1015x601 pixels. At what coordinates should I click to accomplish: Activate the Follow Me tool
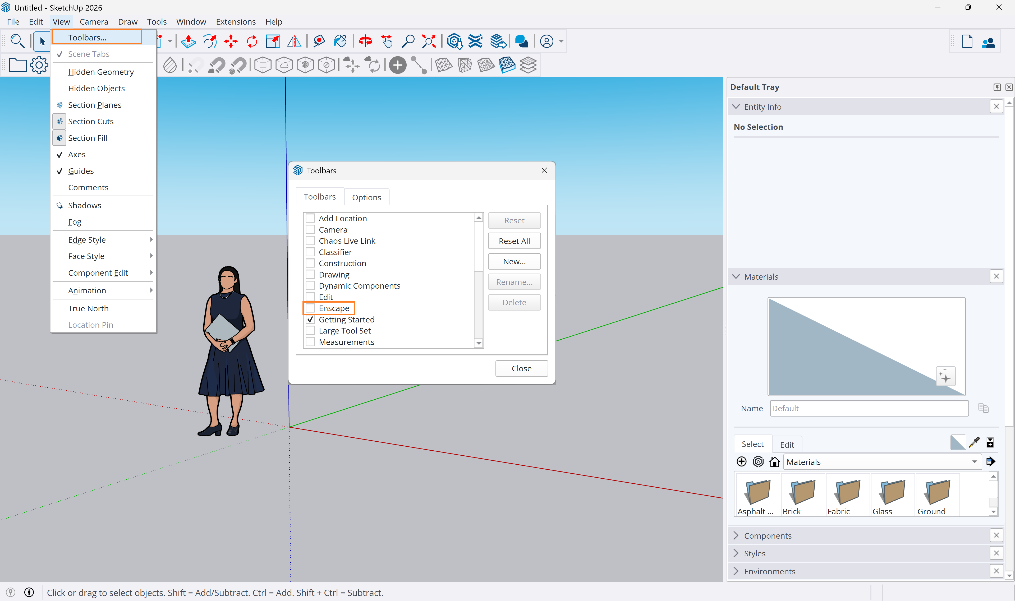210,41
